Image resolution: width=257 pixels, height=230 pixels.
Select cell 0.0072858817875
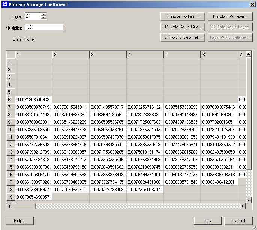pos(145,137)
